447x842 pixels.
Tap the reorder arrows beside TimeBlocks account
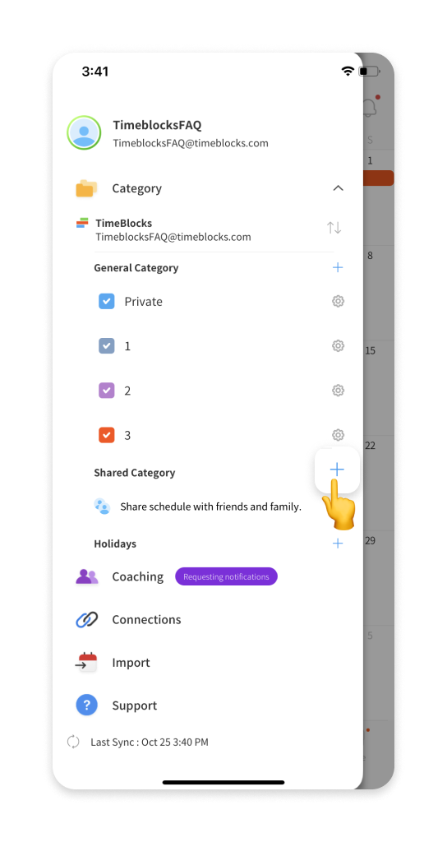coord(334,228)
